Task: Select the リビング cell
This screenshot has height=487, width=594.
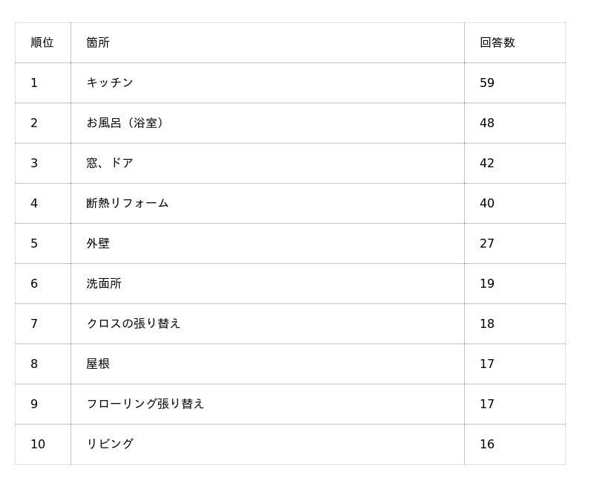Action: pyautogui.click(x=110, y=444)
